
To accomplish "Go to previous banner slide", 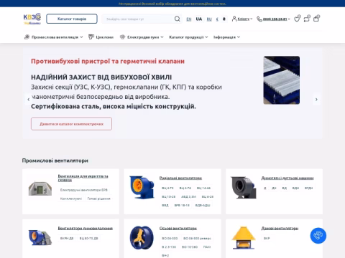I will click(x=28, y=99).
